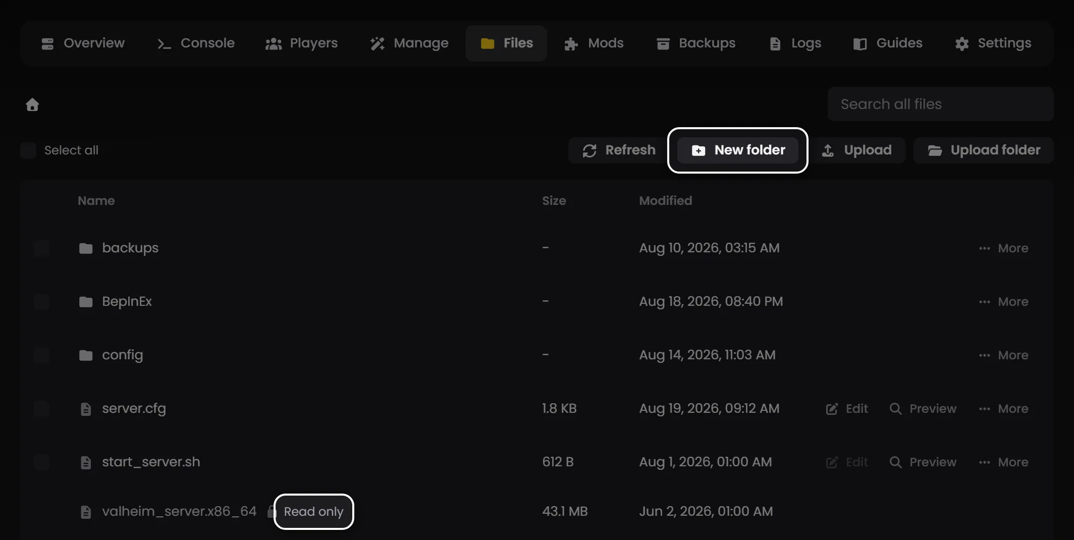Screen dimensions: 1074x540
Task: Check the box for the backups row
Action: [41, 248]
